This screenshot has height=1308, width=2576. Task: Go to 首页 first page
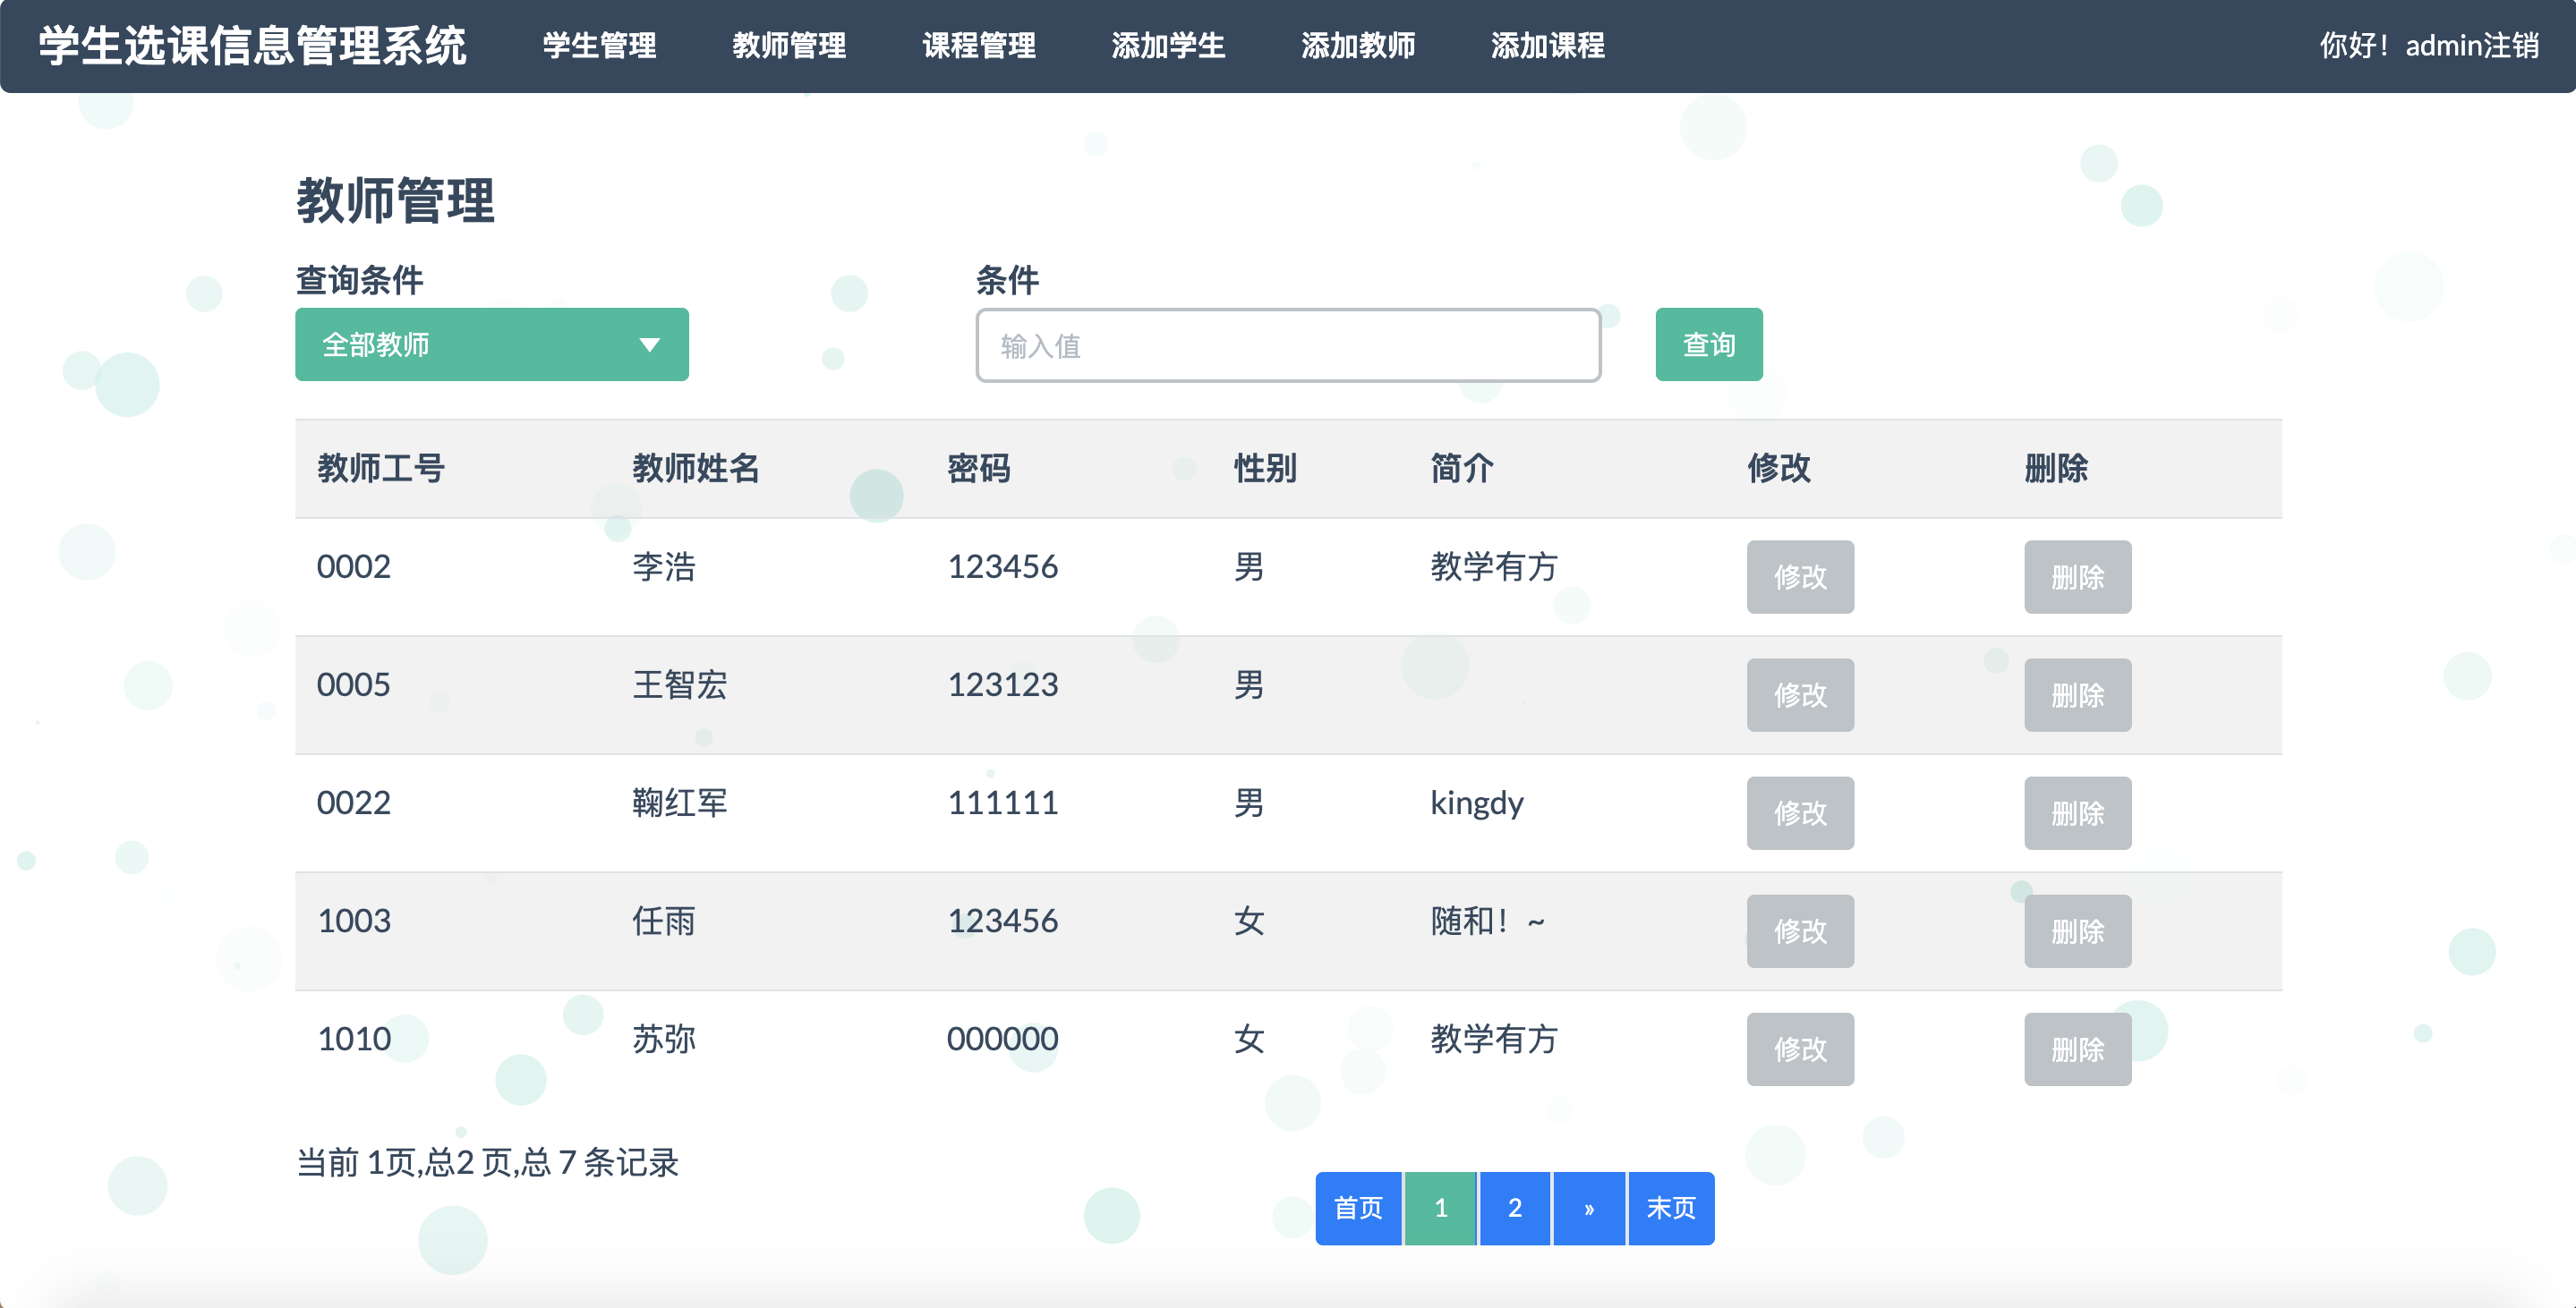coord(1358,1208)
